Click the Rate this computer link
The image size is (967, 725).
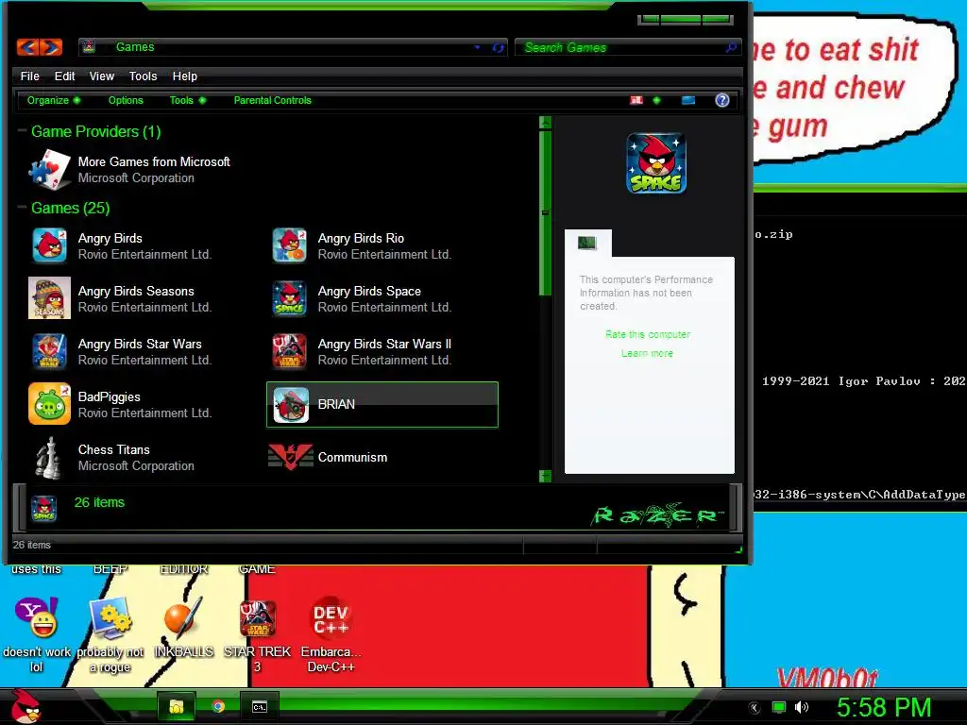[648, 334]
